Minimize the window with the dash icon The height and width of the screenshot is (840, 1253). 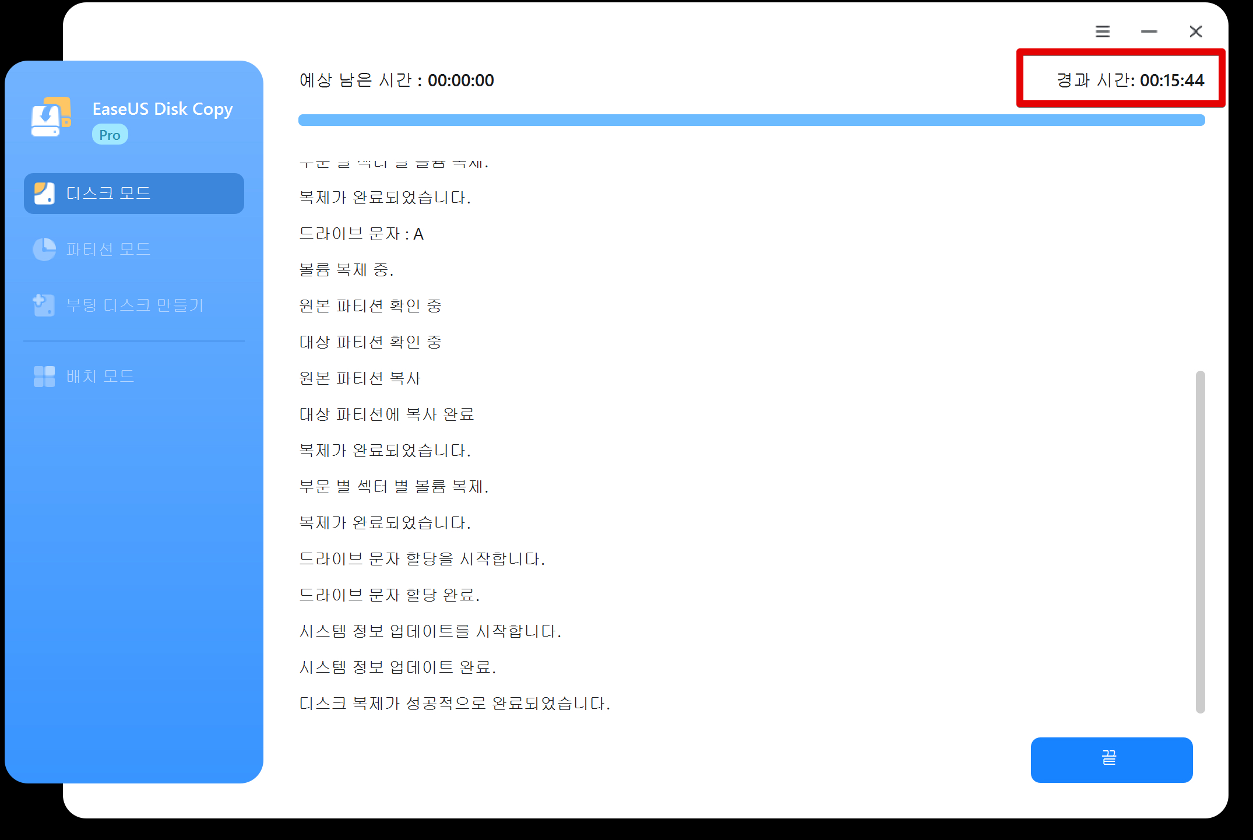(x=1149, y=31)
